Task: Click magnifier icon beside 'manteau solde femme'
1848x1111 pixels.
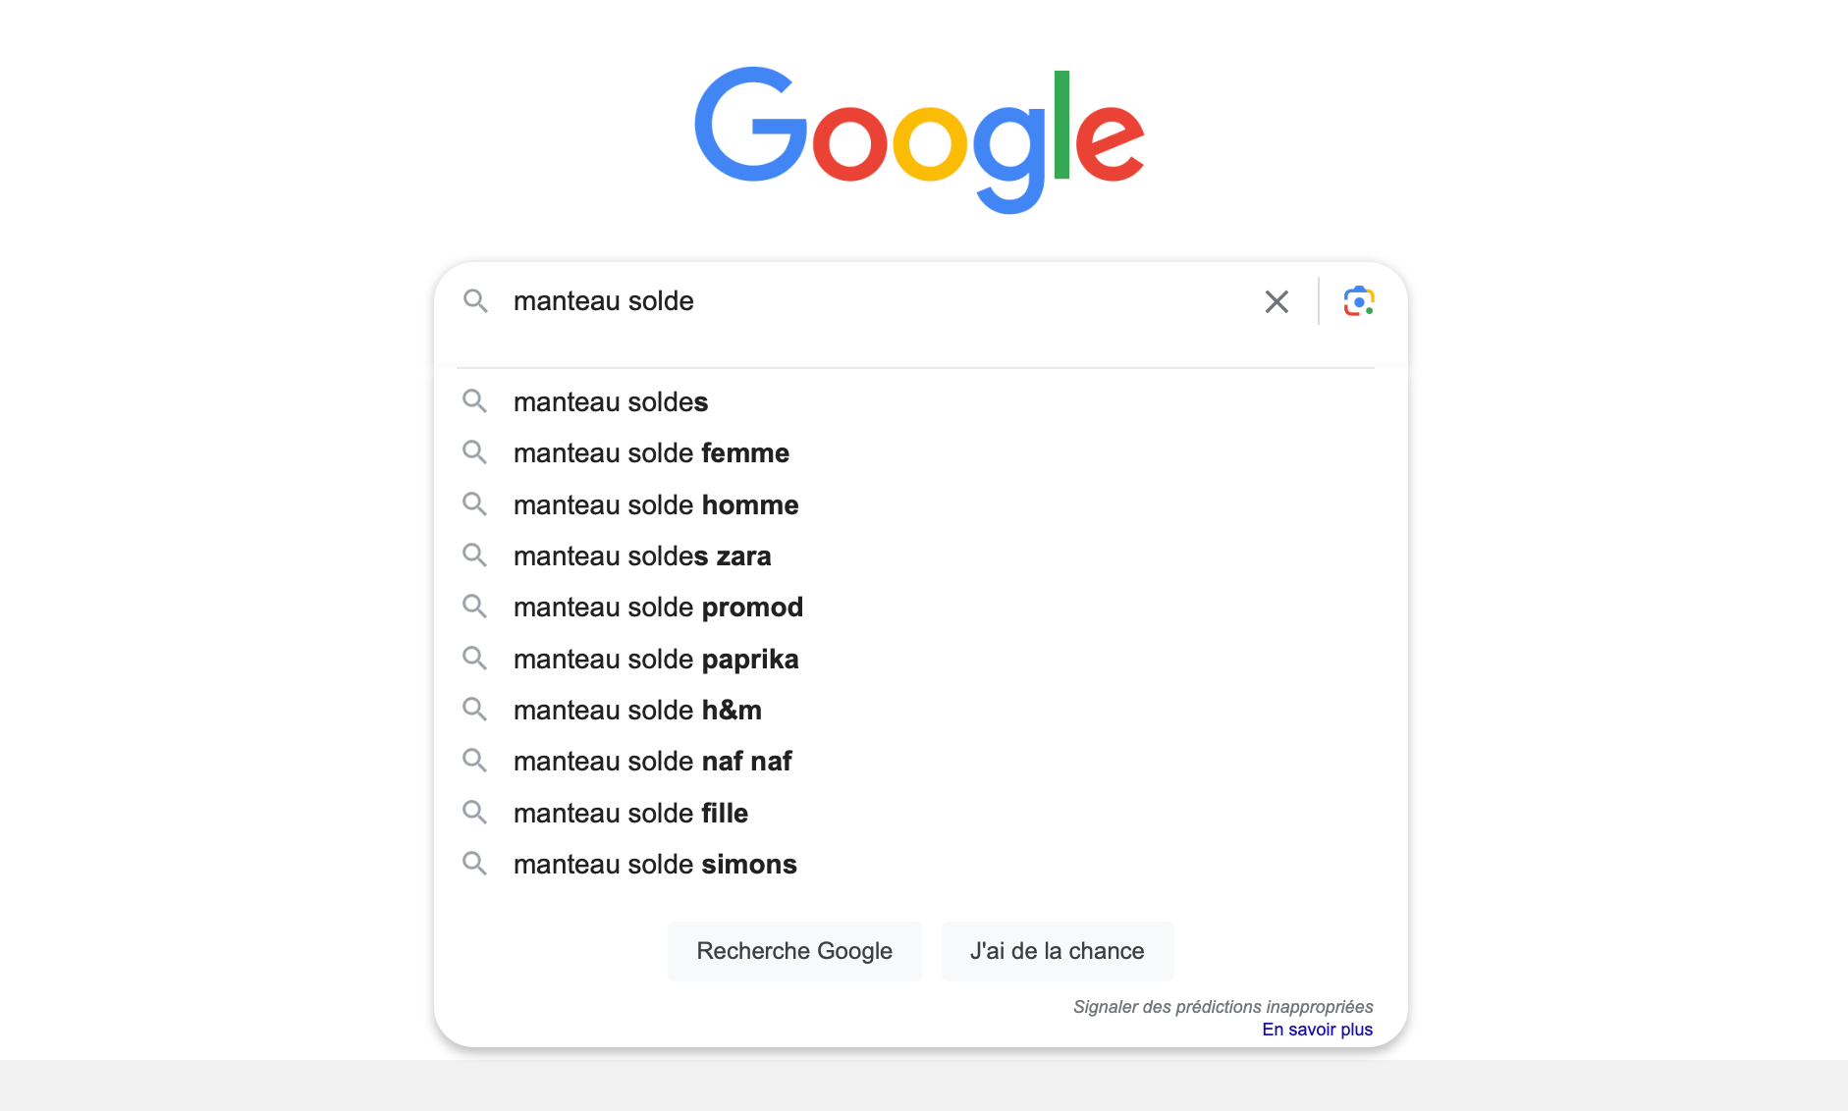Action: [x=475, y=452]
